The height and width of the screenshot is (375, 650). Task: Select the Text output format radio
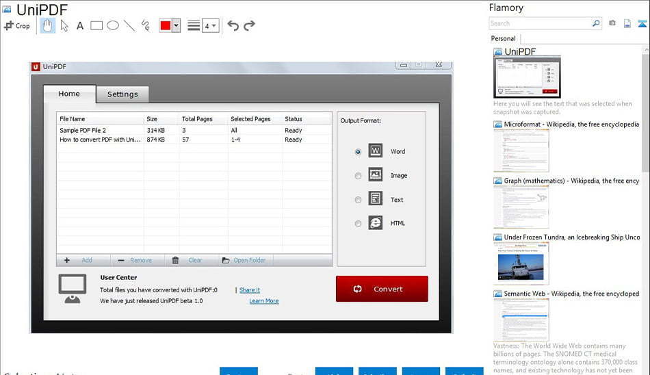click(x=358, y=200)
